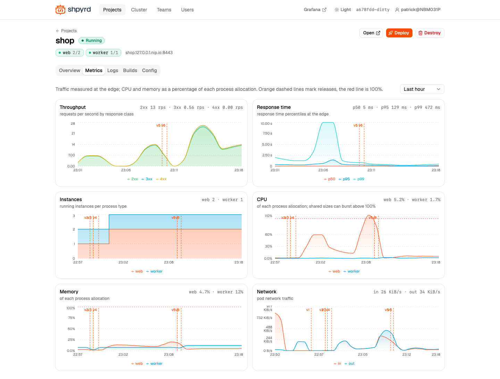
Task: Deploy the shop project
Action: (x=399, y=33)
